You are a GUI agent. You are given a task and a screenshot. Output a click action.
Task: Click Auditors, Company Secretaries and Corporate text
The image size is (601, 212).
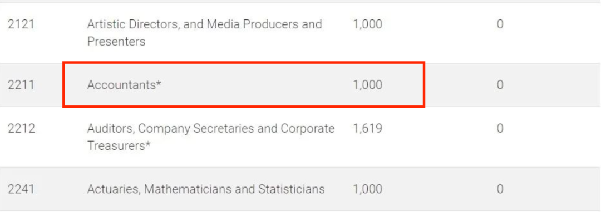click(x=211, y=129)
